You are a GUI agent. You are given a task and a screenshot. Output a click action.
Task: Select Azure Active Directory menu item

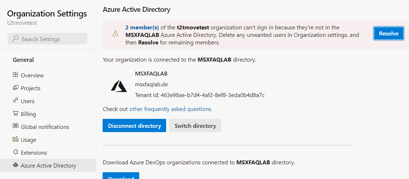tap(48, 165)
